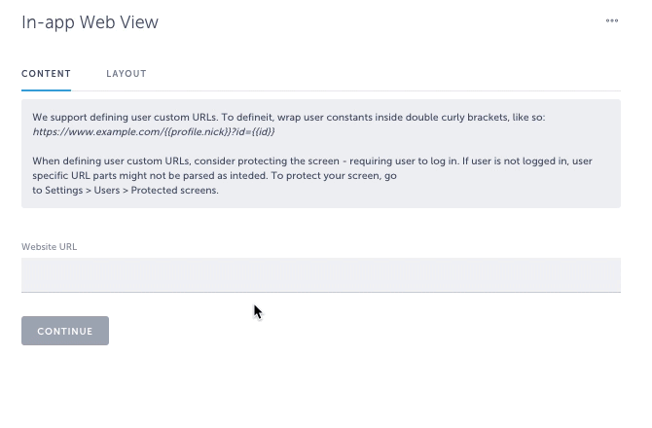Screen dimensions: 652x428
Task: Click the 'We support defining user custom URLs' sentence
Action: 126,117
